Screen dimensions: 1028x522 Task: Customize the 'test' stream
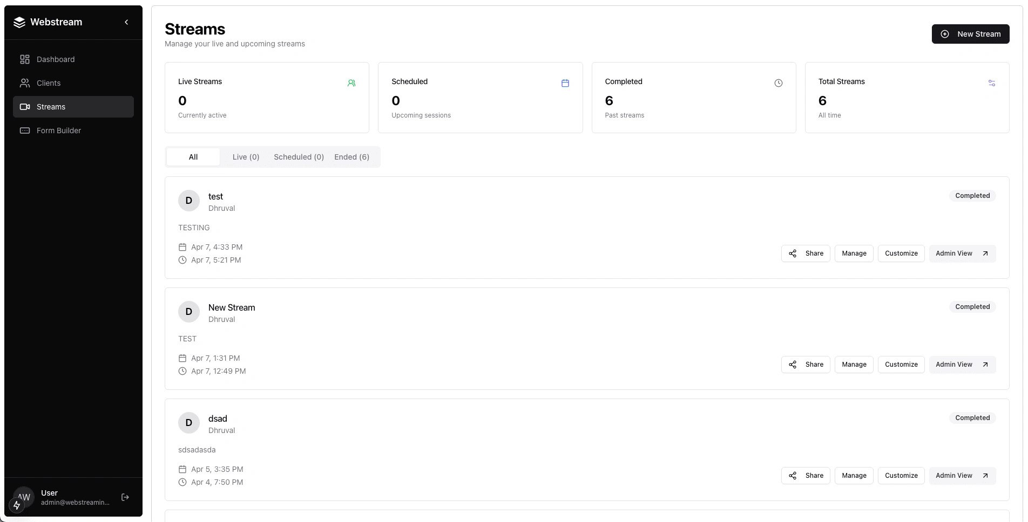[x=901, y=253]
